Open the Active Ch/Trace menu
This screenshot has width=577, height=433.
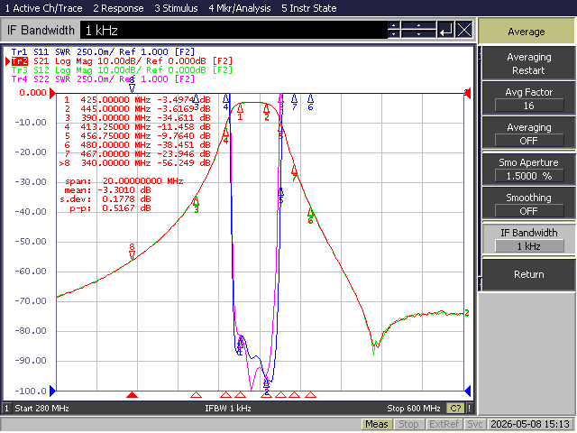click(43, 8)
